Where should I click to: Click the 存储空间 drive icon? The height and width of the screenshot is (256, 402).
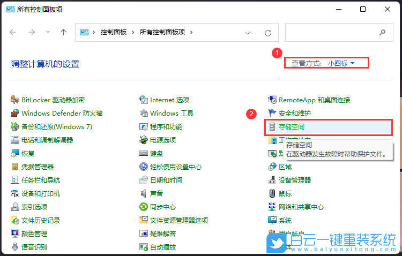point(272,127)
